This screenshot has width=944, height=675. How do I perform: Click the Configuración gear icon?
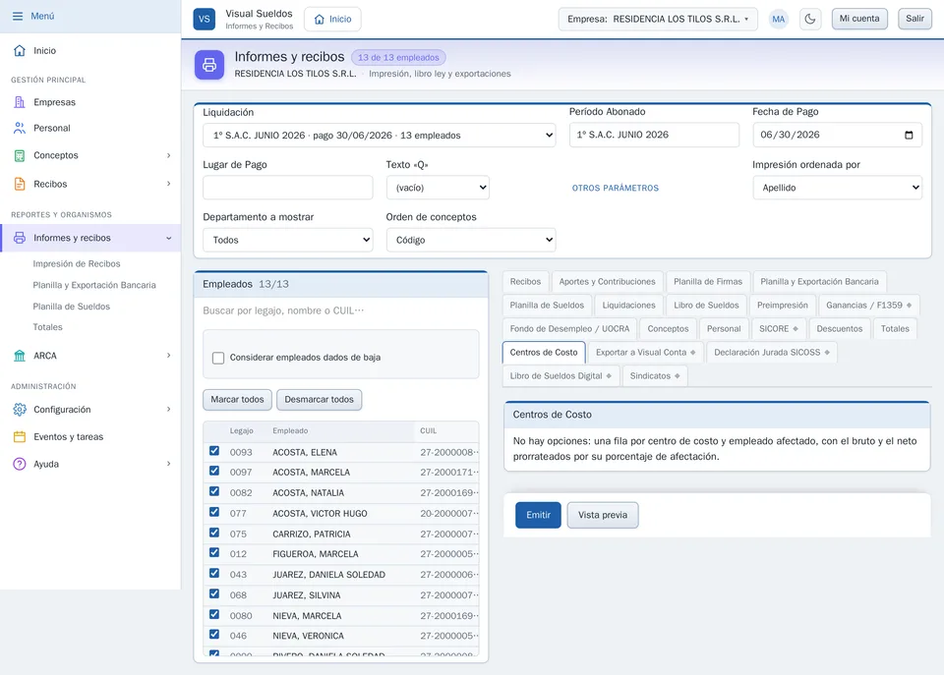tap(20, 410)
